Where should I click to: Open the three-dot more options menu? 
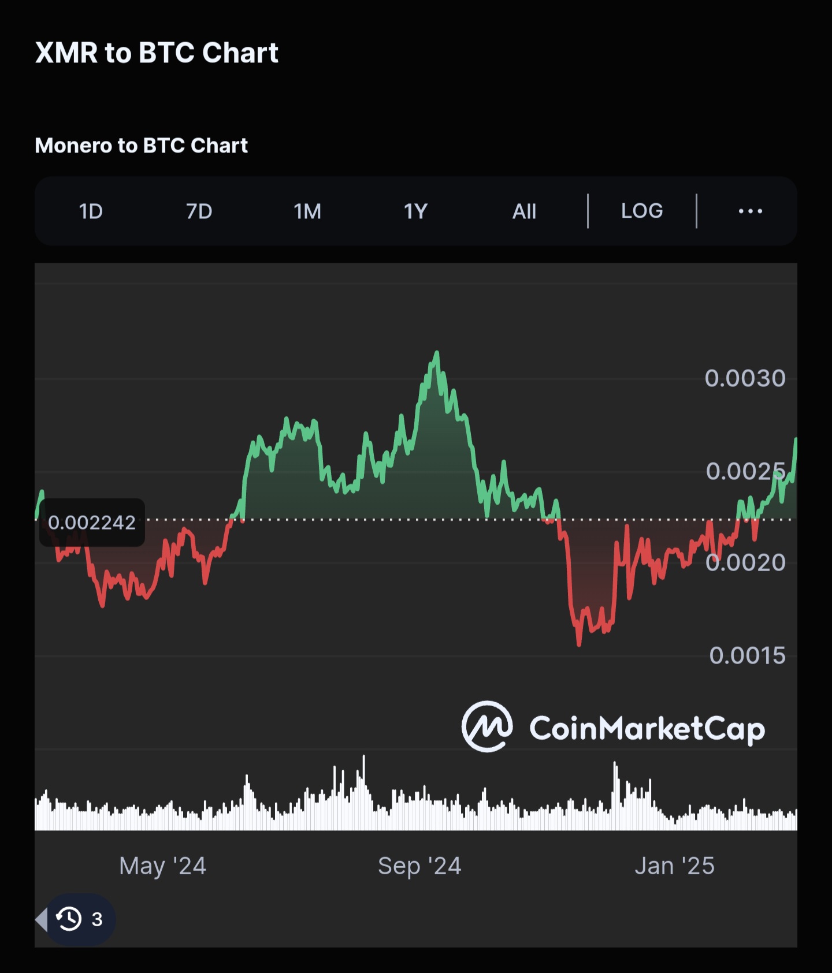[751, 211]
